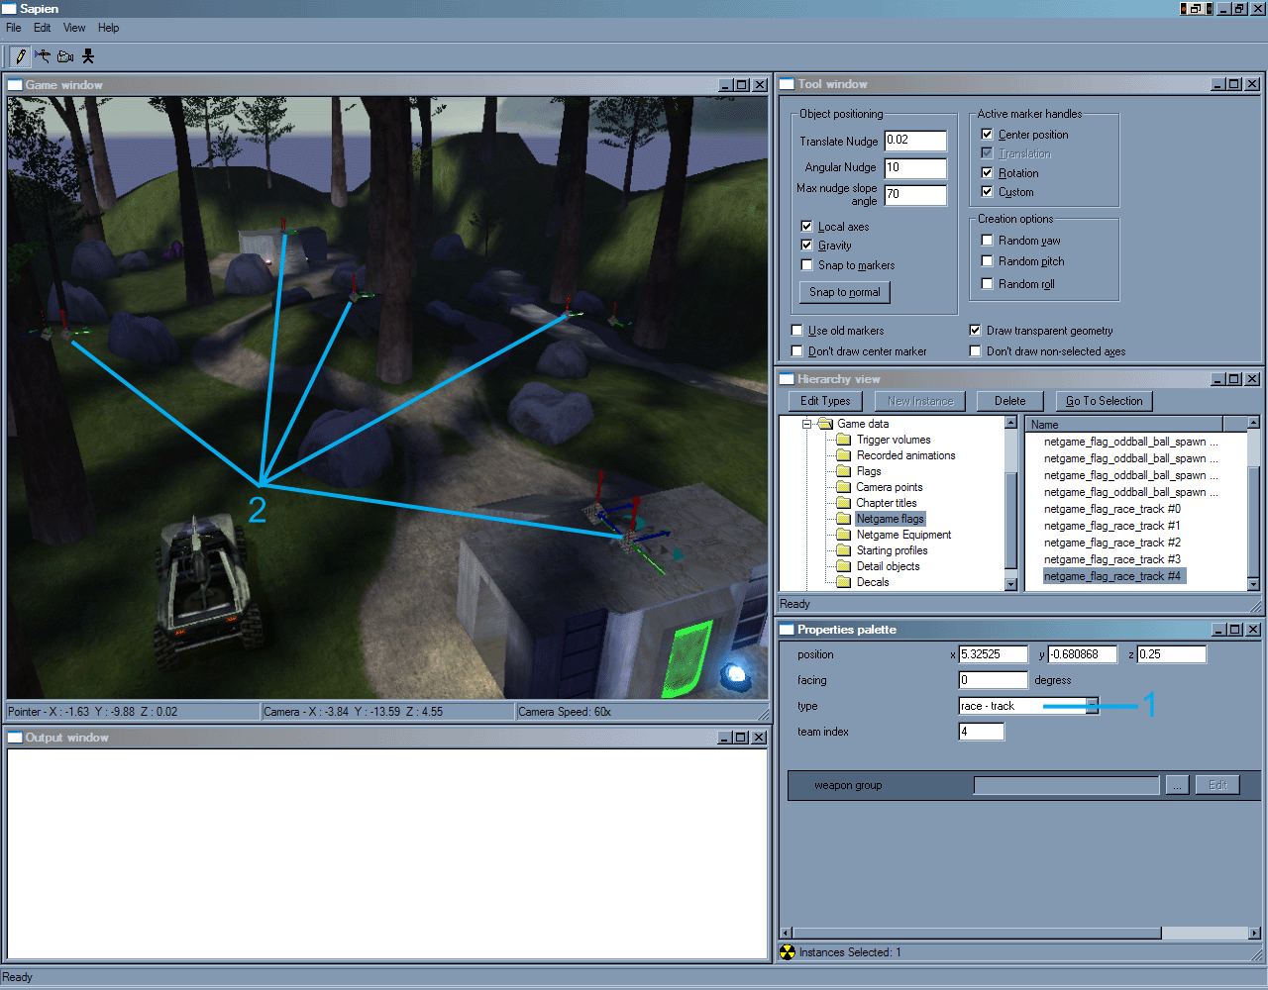Click the instance name list scroll-up arrow

click(1254, 423)
